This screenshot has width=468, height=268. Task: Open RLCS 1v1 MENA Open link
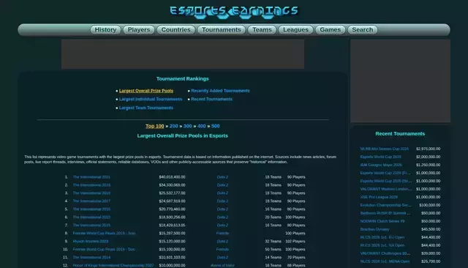pos(385,261)
